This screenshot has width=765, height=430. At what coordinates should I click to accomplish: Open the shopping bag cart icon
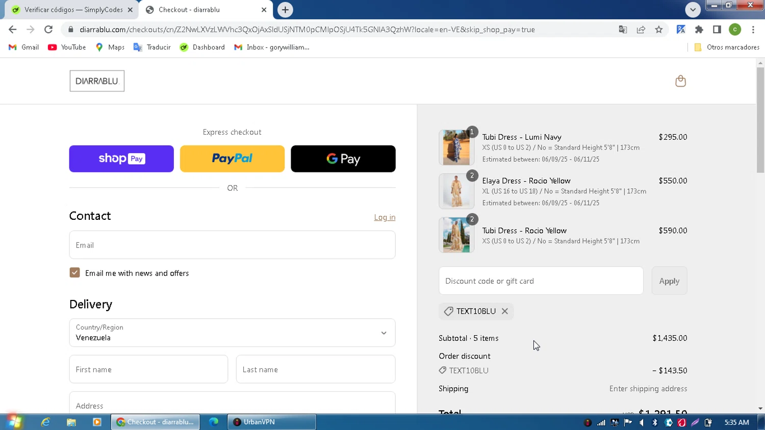(680, 81)
